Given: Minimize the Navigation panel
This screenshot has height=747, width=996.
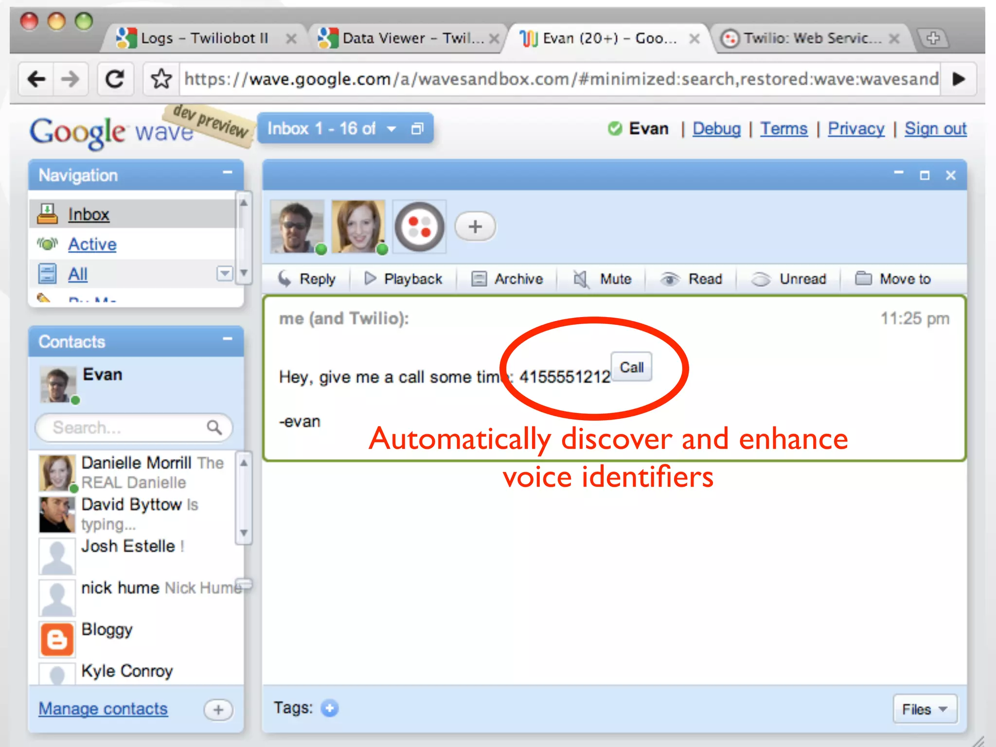Looking at the screenshot, I should (227, 173).
